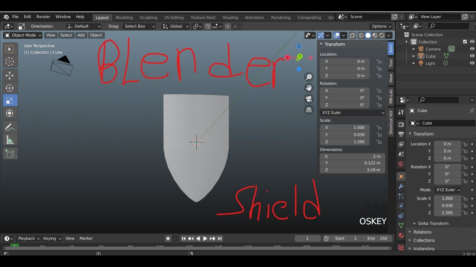The image size is (476, 267).
Task: Toggle auto keying record button
Action: click(168, 238)
